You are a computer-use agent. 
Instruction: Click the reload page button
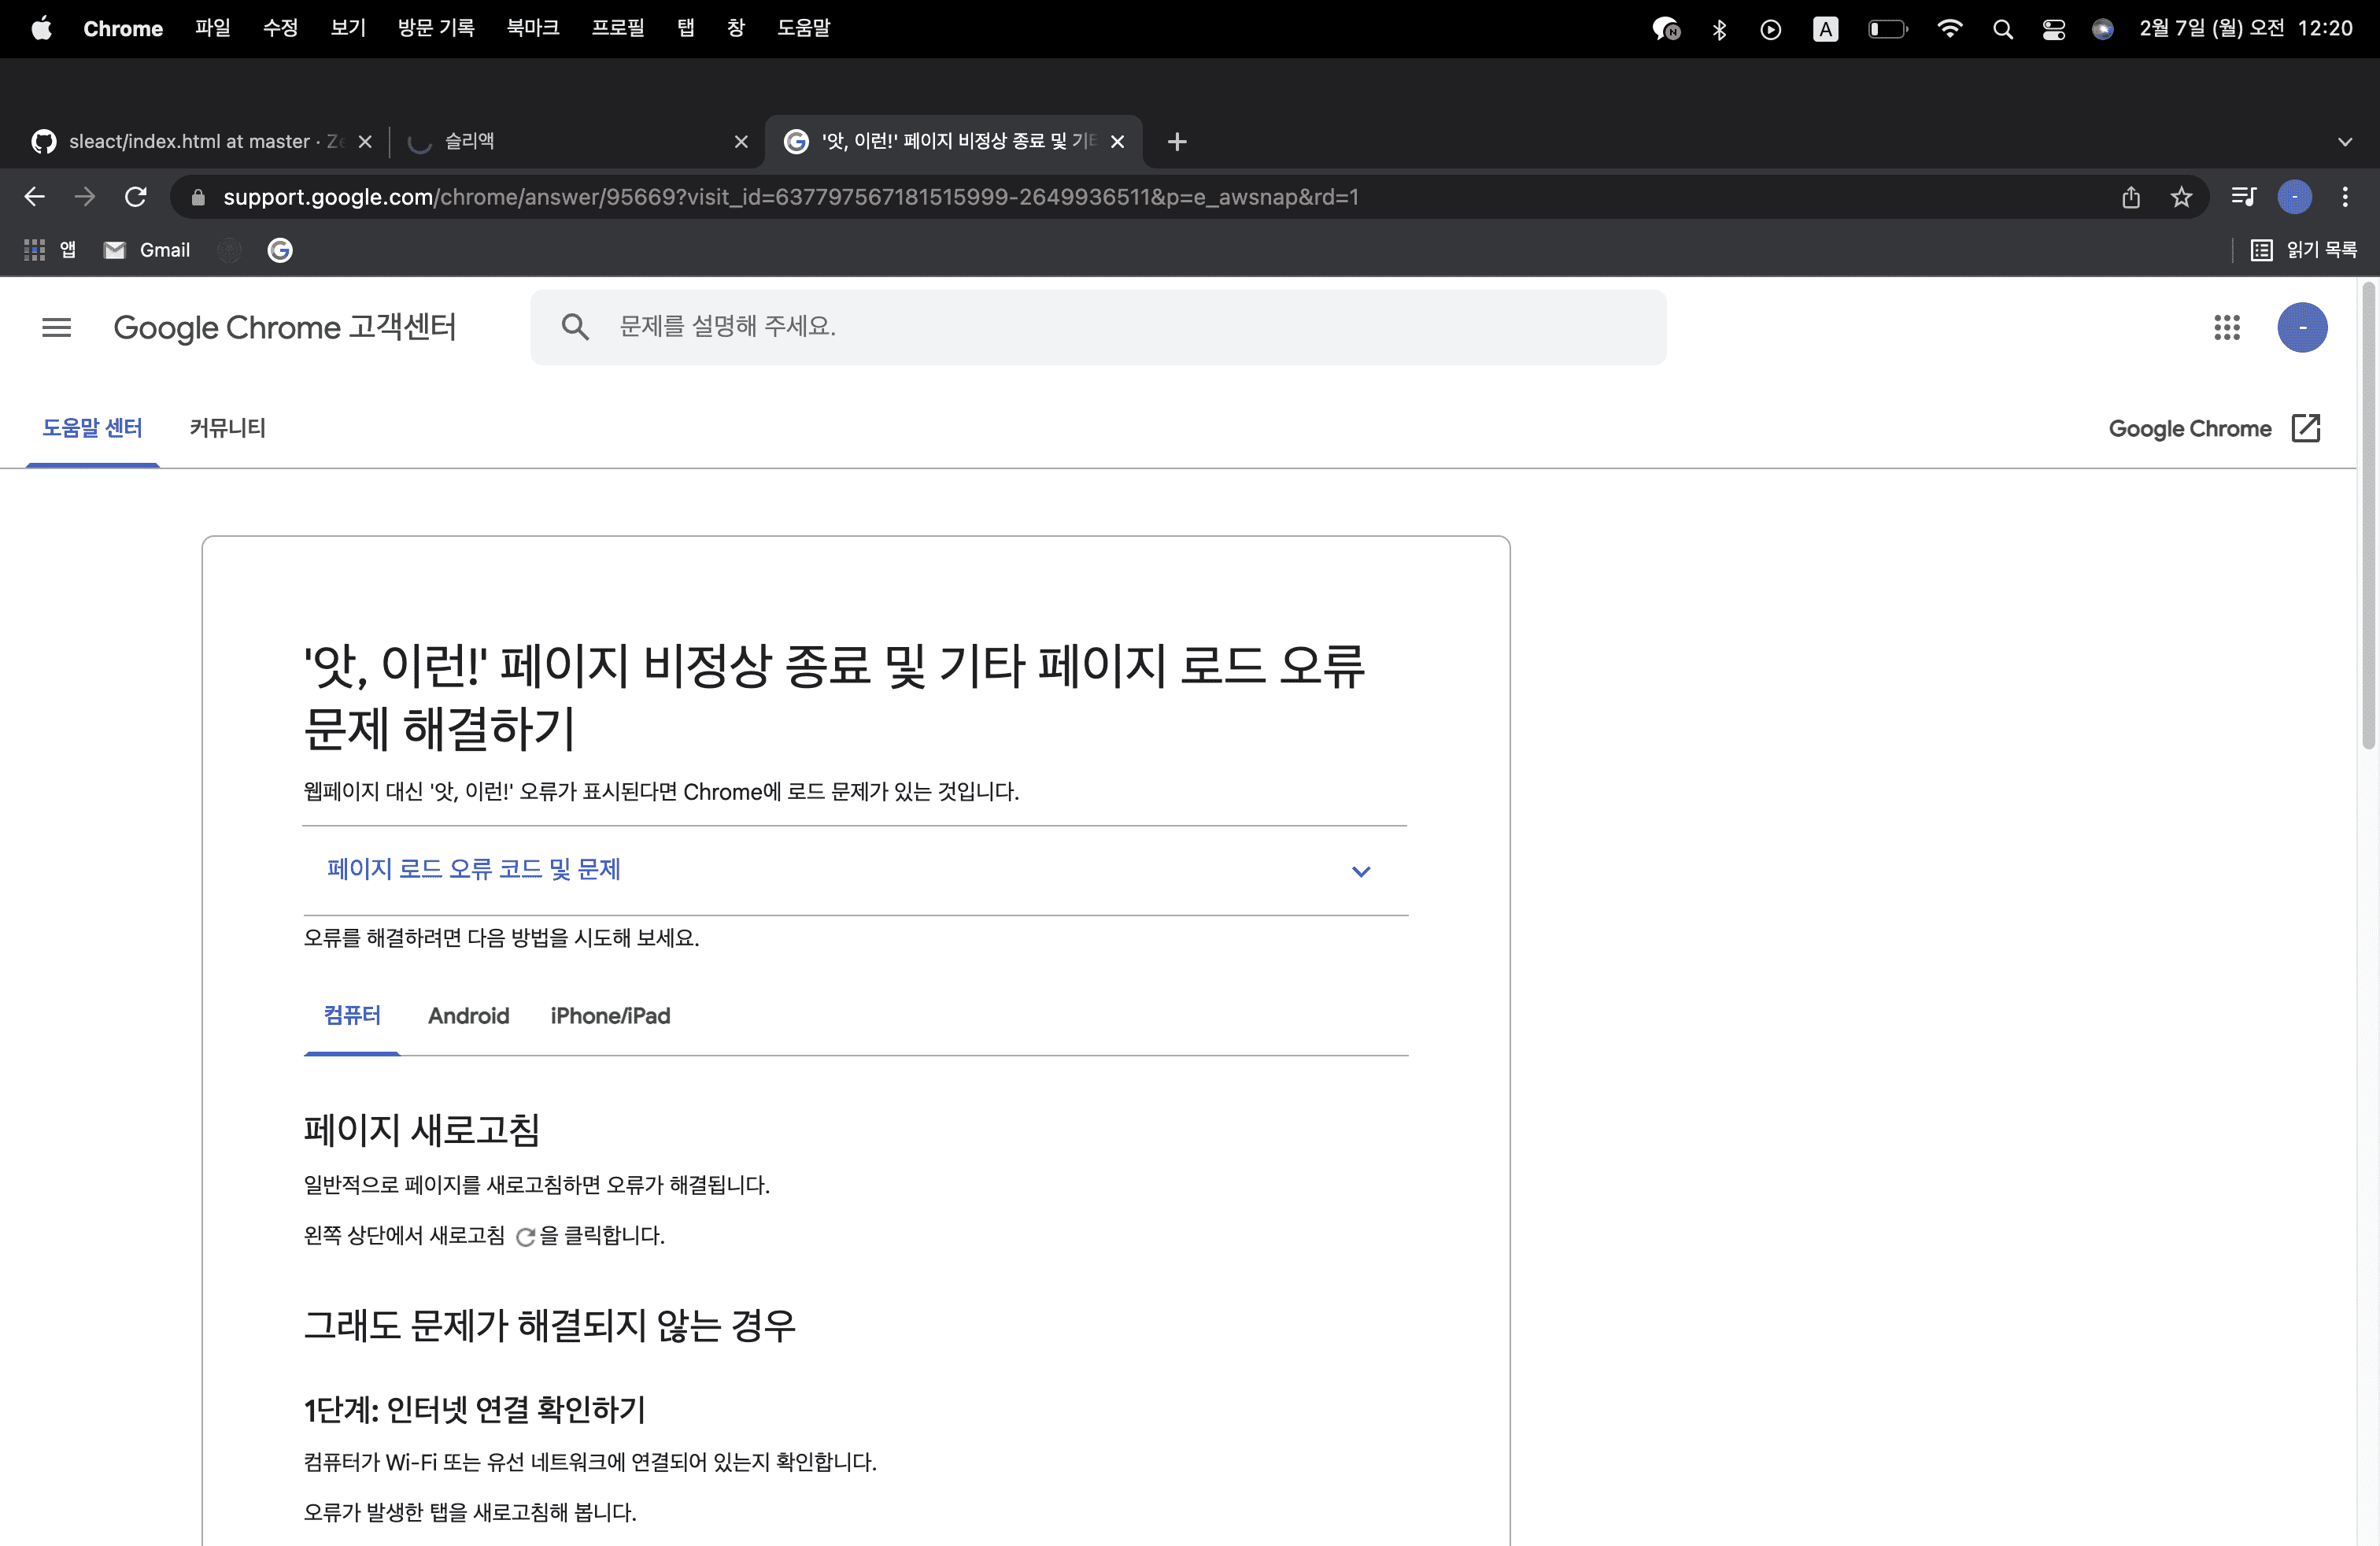[x=136, y=197]
